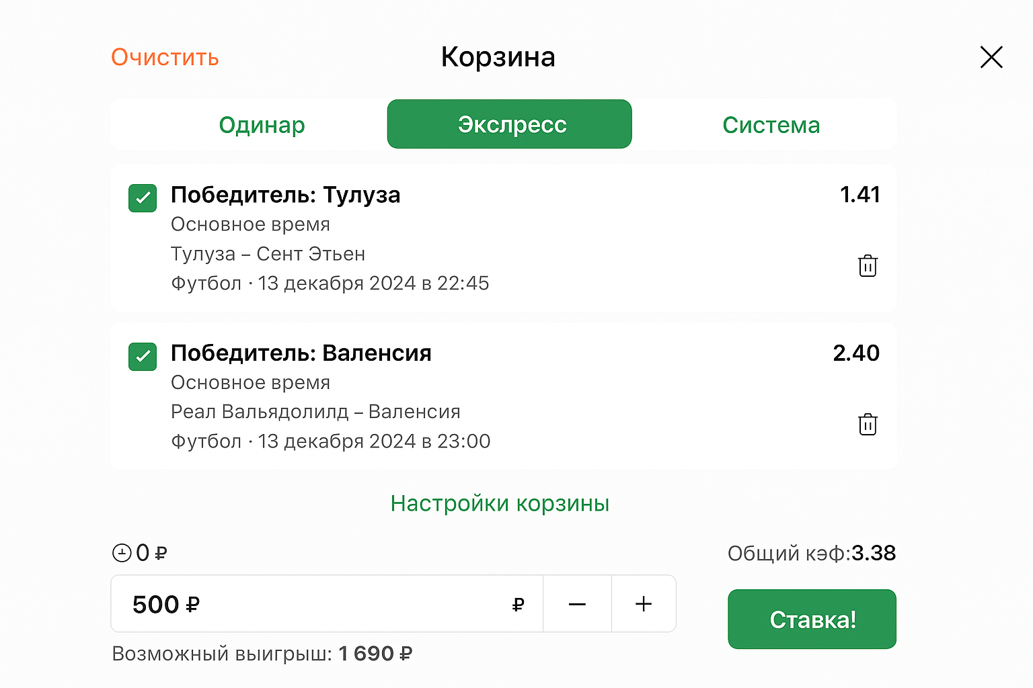
Task: Open the Система tab
Action: point(771,125)
